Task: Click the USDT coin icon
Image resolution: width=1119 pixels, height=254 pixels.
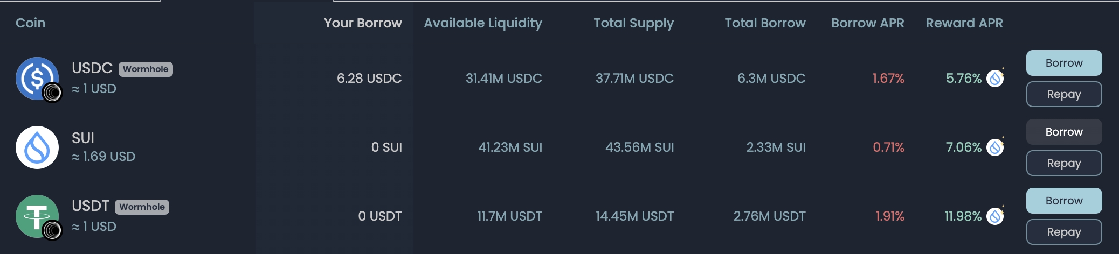Action: point(37,216)
